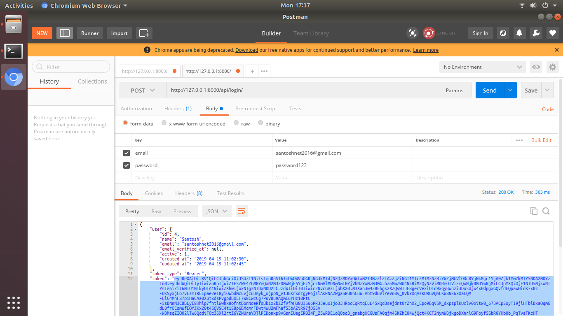Open Files app in Ubuntu dock
Viewport: 563px width, 316px height.
tap(14, 24)
